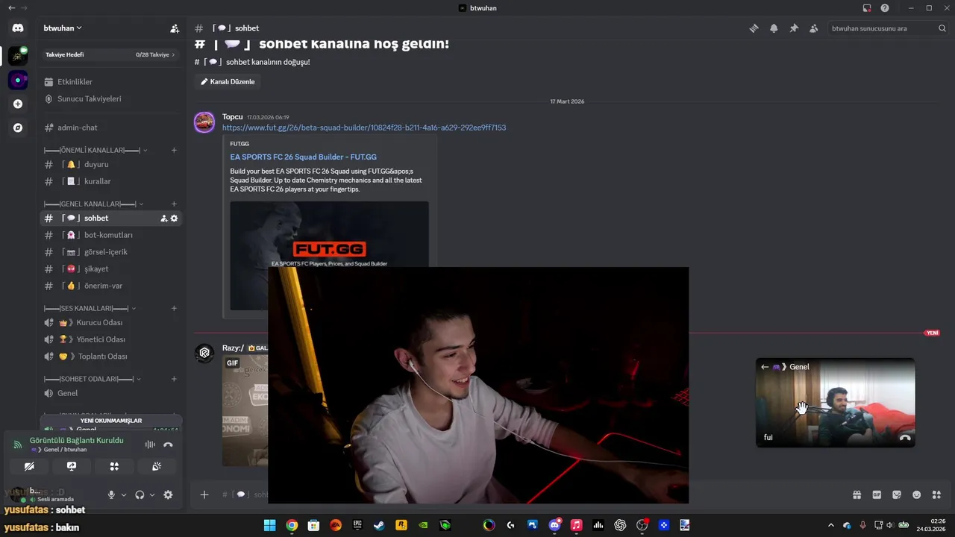This screenshot has height=537, width=955.
Task: Select bot-komutları channel
Action: 110,235
